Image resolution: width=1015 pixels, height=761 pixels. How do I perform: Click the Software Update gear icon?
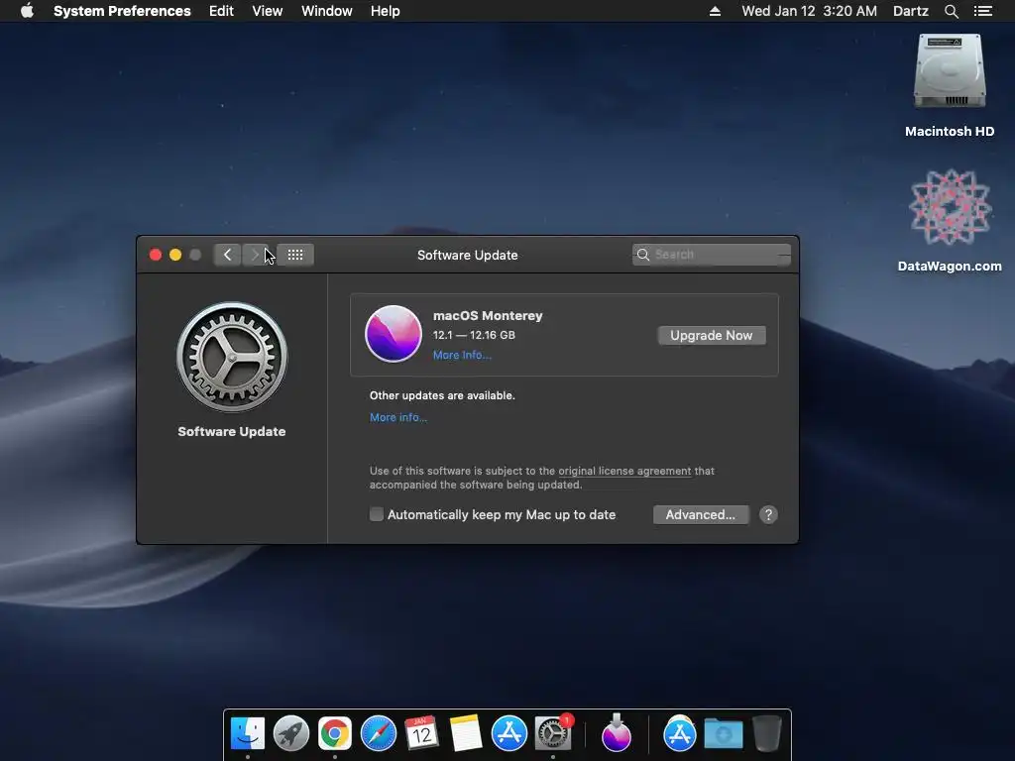click(232, 357)
